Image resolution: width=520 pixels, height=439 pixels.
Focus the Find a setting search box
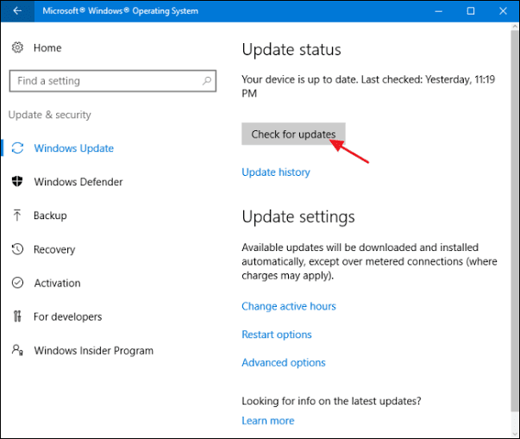(x=113, y=80)
